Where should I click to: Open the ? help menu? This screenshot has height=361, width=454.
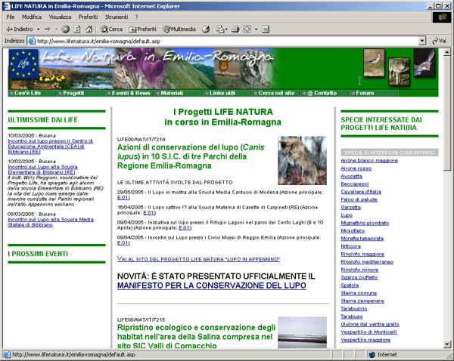137,17
